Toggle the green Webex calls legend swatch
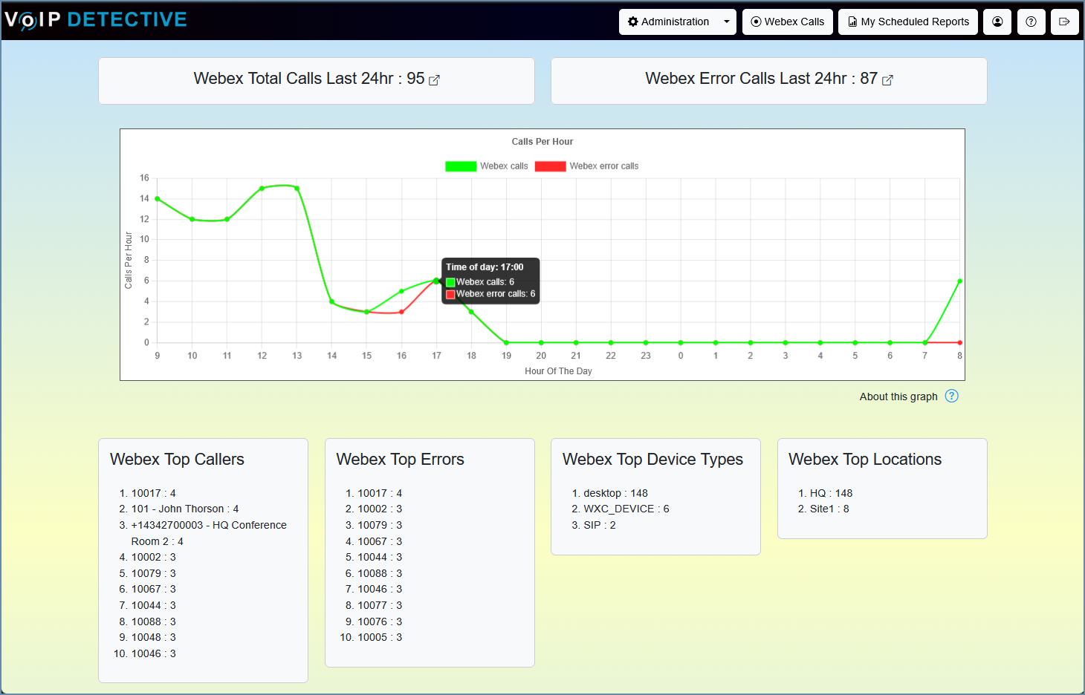 (461, 166)
